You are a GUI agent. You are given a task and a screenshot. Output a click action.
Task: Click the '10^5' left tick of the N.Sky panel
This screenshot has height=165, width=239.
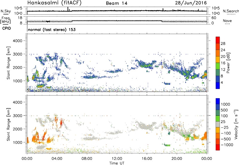18,8
